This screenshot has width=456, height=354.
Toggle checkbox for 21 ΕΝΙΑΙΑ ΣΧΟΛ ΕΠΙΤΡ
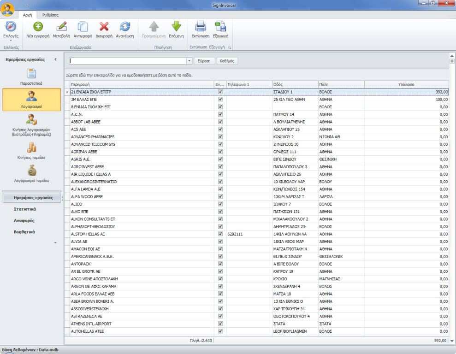point(220,92)
